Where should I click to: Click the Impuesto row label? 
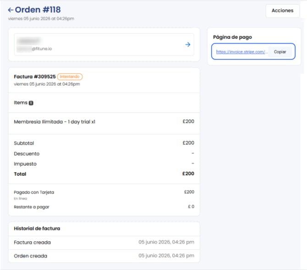pyautogui.click(x=25, y=164)
